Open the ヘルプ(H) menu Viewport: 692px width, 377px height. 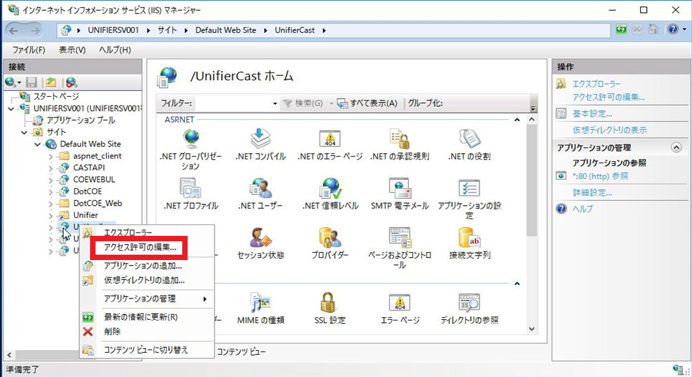(x=115, y=50)
